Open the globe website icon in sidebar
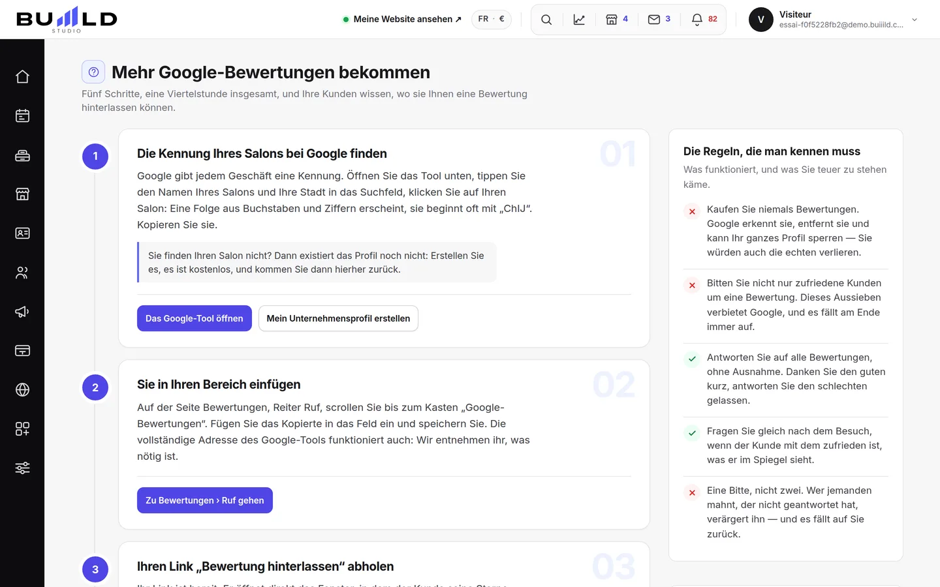The height and width of the screenshot is (587, 940). 22,390
